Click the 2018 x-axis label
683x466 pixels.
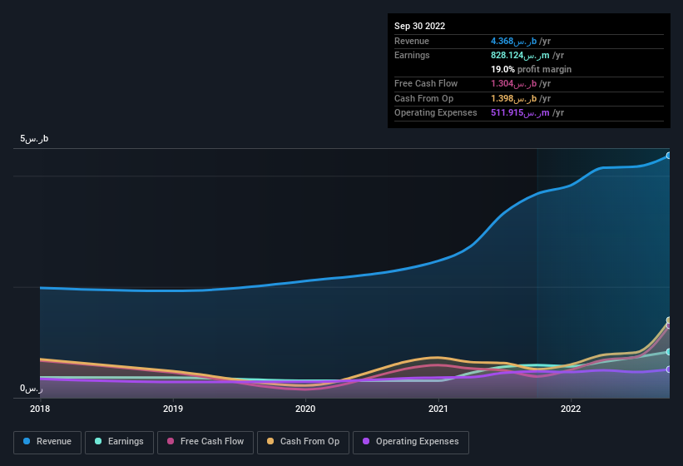tap(40, 409)
